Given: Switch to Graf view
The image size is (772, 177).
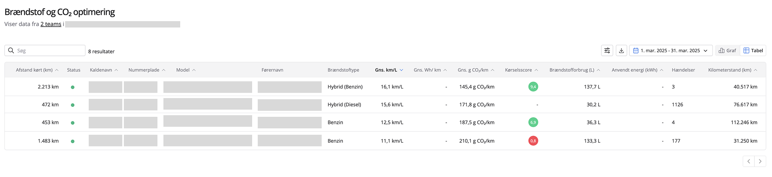Looking at the screenshot, I should (x=727, y=51).
